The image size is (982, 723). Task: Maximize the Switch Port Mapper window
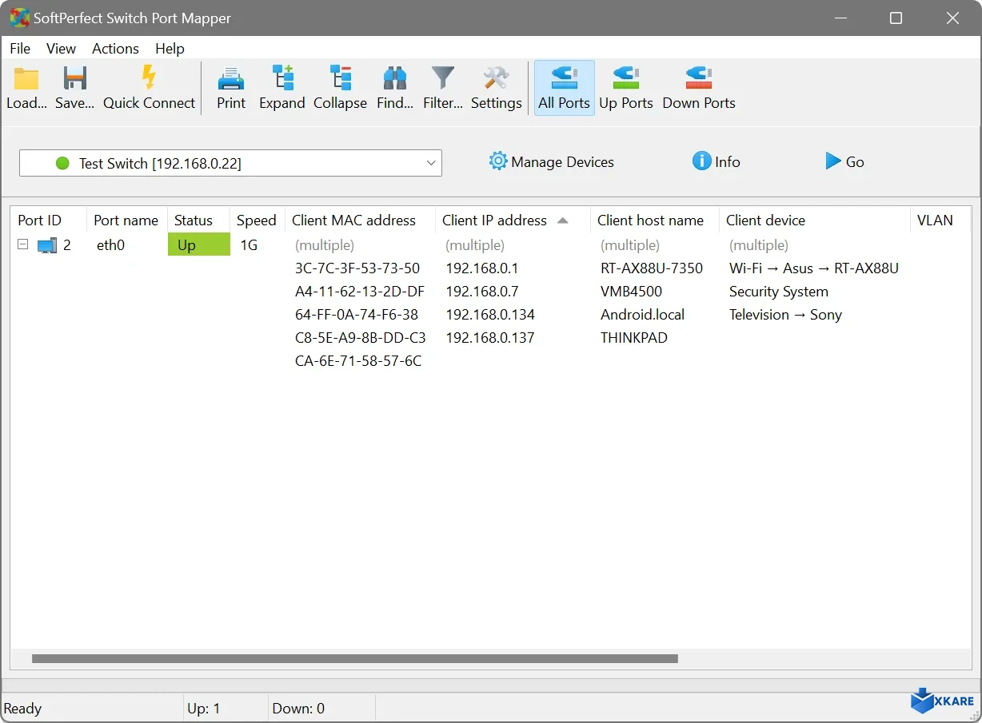(896, 18)
